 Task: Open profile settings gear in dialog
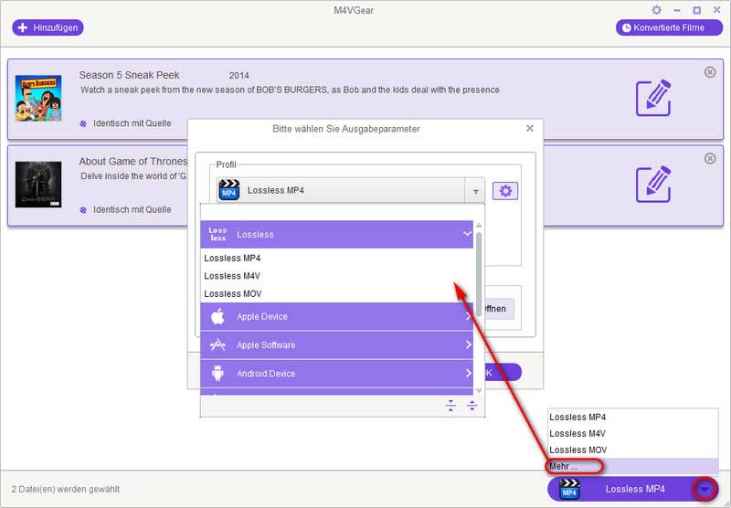(505, 191)
